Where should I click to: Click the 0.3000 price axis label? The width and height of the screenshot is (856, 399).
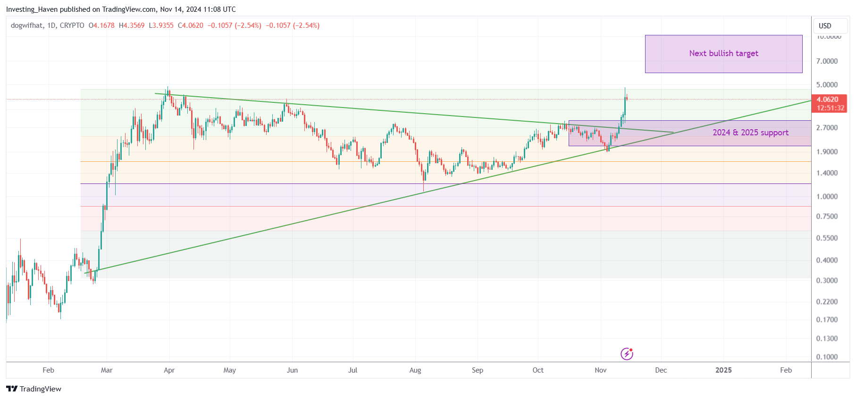(x=827, y=281)
